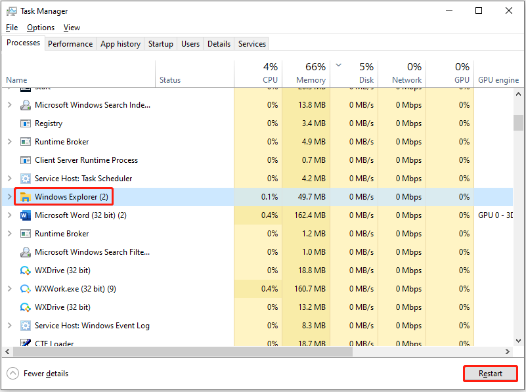The image size is (526, 392).
Task: Select the Microsoft Word application icon
Action: point(25,215)
